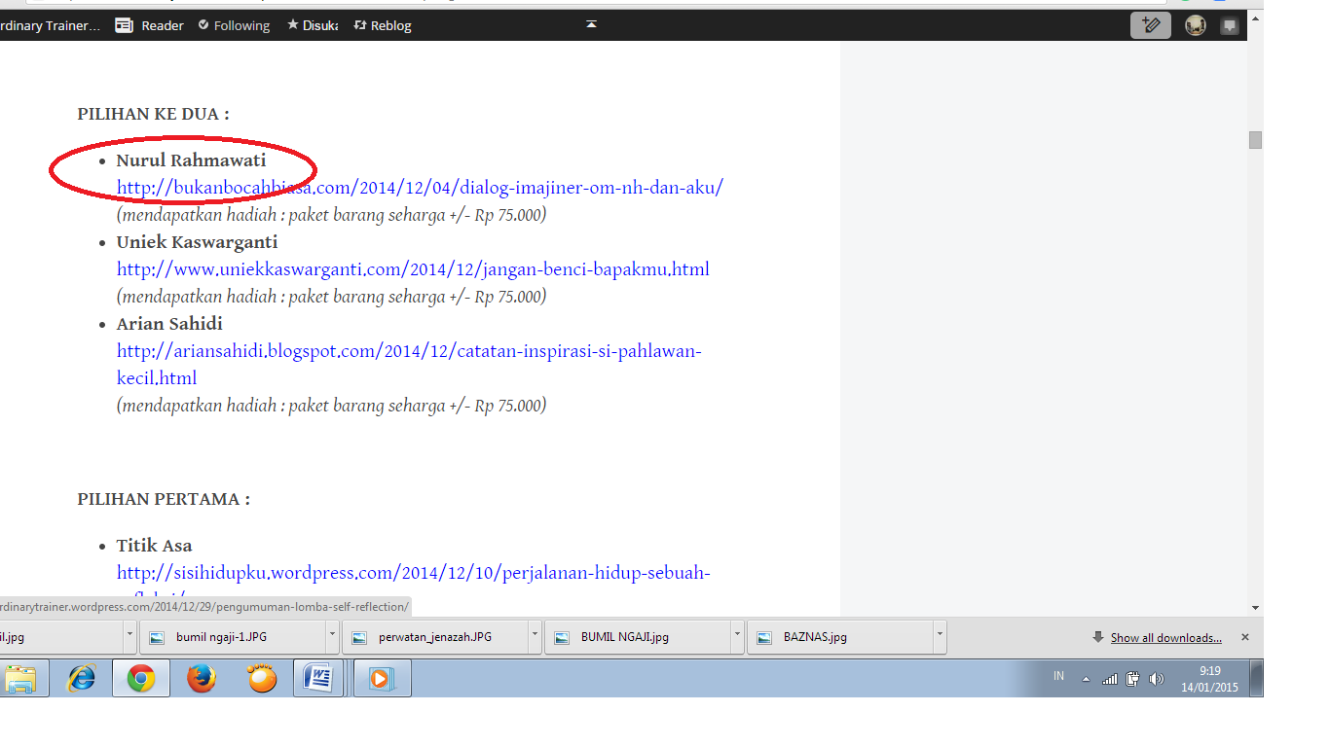
Task: Click Show all downloads
Action: click(1165, 637)
